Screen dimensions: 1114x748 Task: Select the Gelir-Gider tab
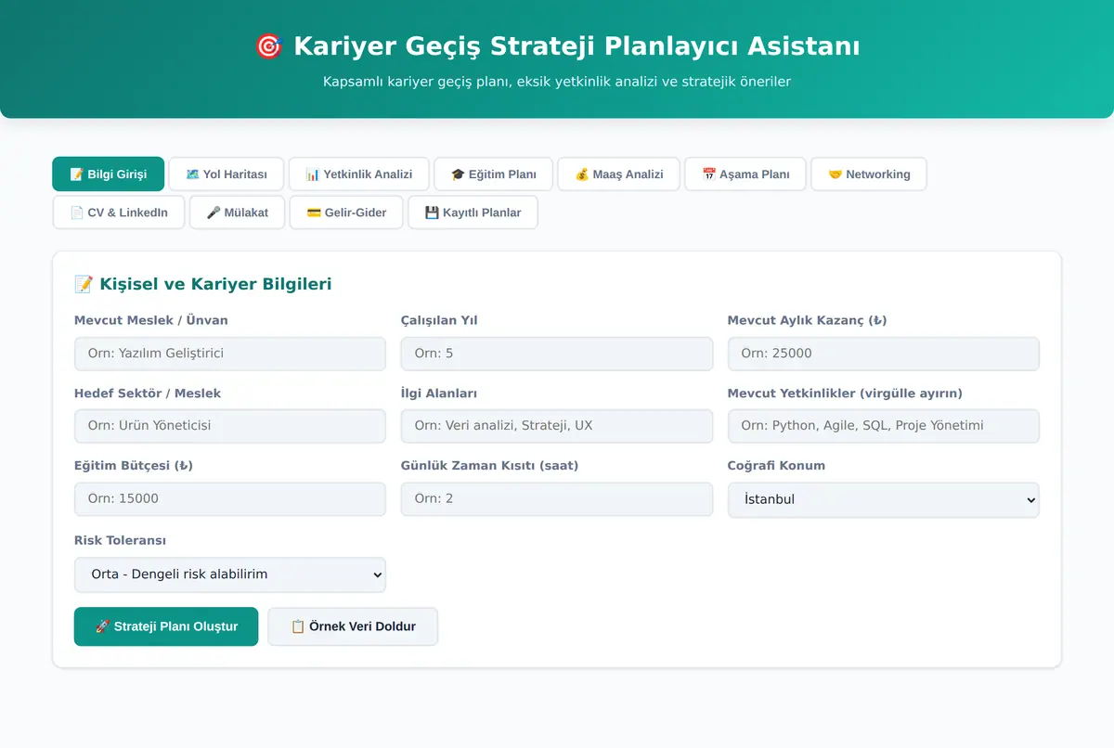(x=346, y=213)
